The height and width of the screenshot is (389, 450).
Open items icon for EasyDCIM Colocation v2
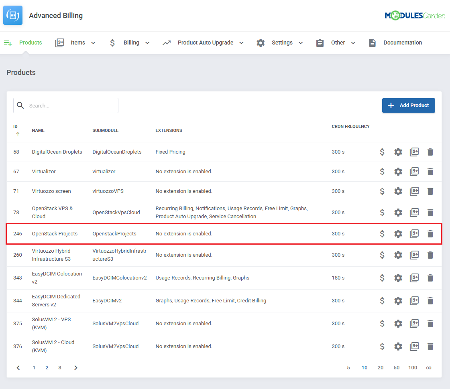(x=414, y=278)
